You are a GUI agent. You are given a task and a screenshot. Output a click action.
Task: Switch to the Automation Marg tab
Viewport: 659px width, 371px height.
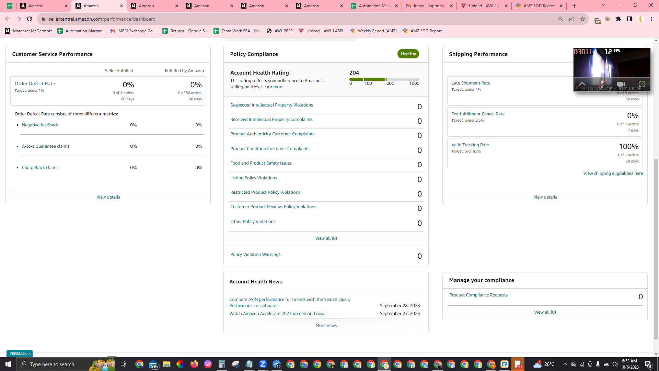coord(374,6)
